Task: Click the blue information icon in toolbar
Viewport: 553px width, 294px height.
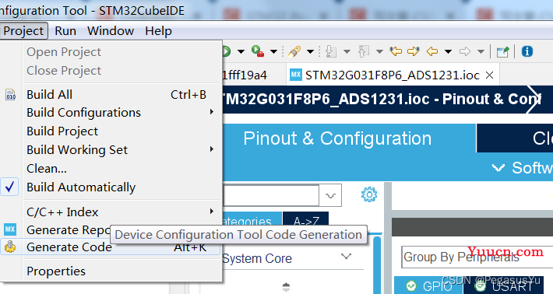Action: (527, 51)
